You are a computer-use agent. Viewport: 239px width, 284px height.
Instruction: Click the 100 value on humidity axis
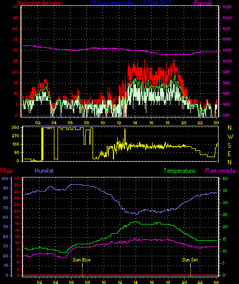5,179
